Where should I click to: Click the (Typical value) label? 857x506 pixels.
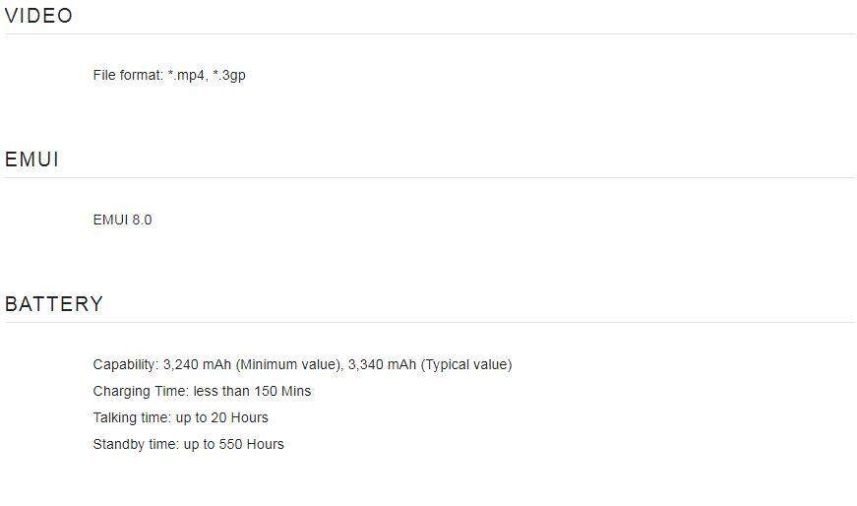[466, 365]
